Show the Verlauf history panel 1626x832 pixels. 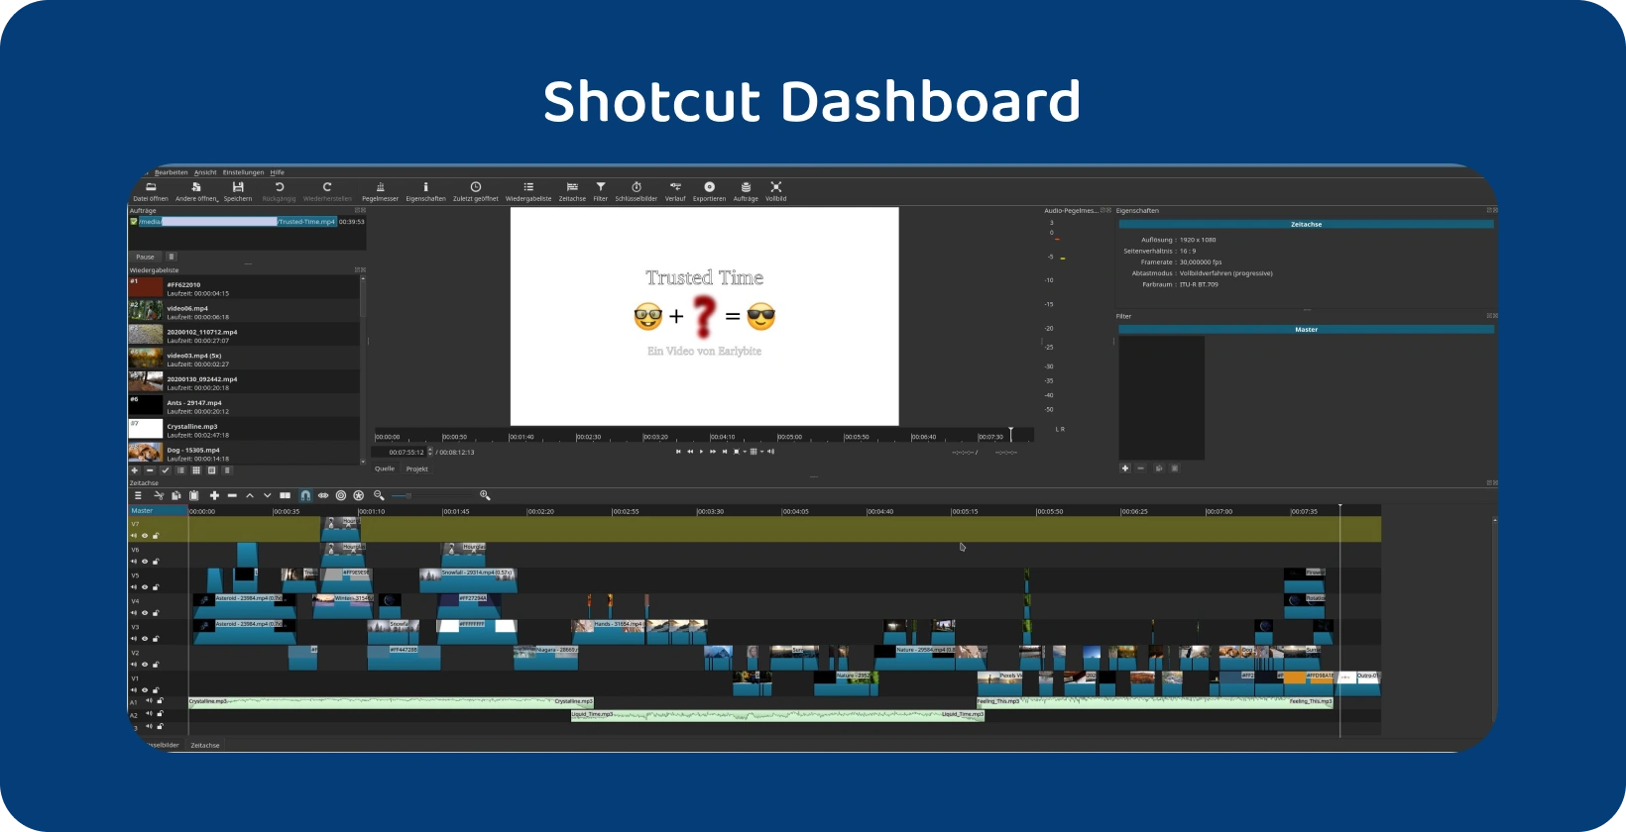tap(675, 191)
